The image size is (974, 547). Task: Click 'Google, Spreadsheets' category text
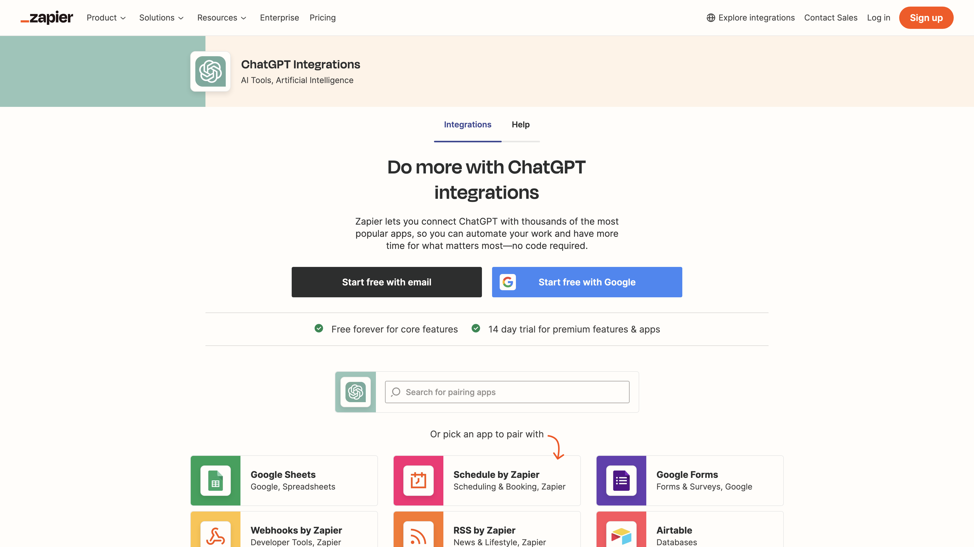coord(293,486)
